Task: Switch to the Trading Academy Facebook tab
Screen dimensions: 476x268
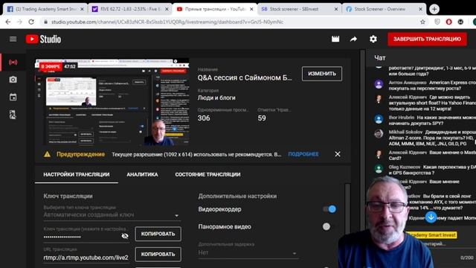Action: point(45,9)
